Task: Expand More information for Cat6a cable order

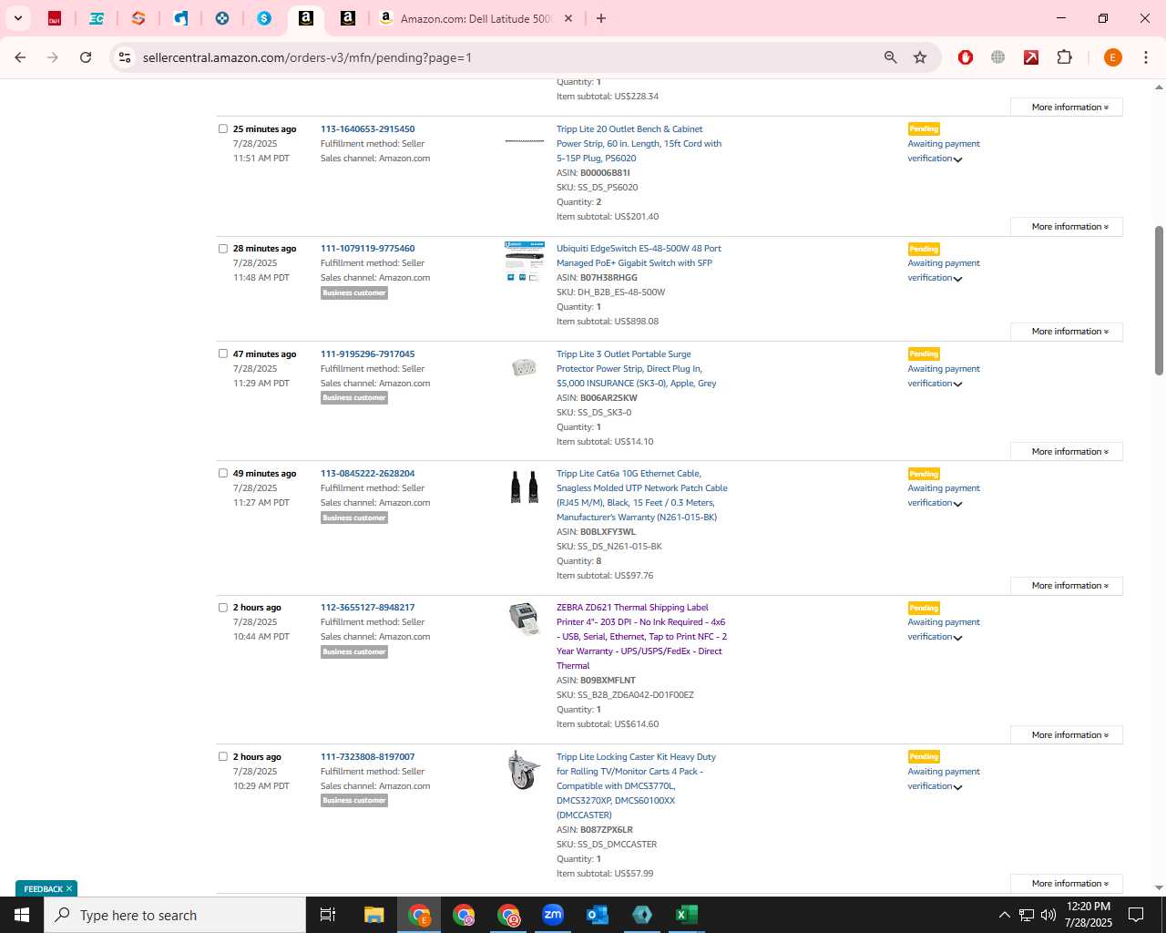Action: pyautogui.click(x=1066, y=585)
